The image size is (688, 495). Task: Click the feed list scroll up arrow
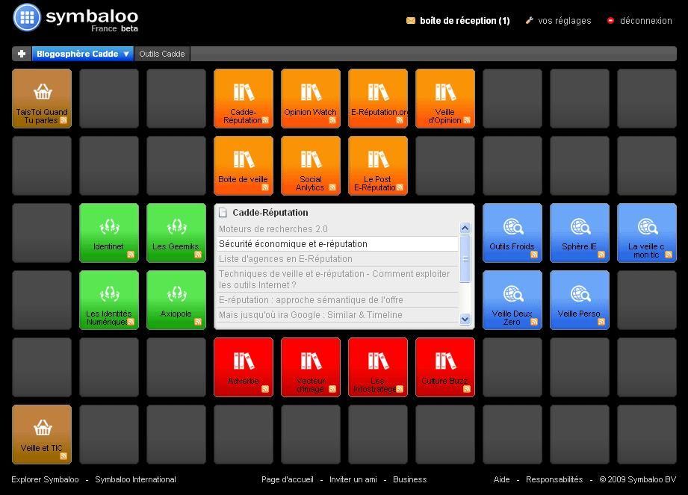pos(465,228)
